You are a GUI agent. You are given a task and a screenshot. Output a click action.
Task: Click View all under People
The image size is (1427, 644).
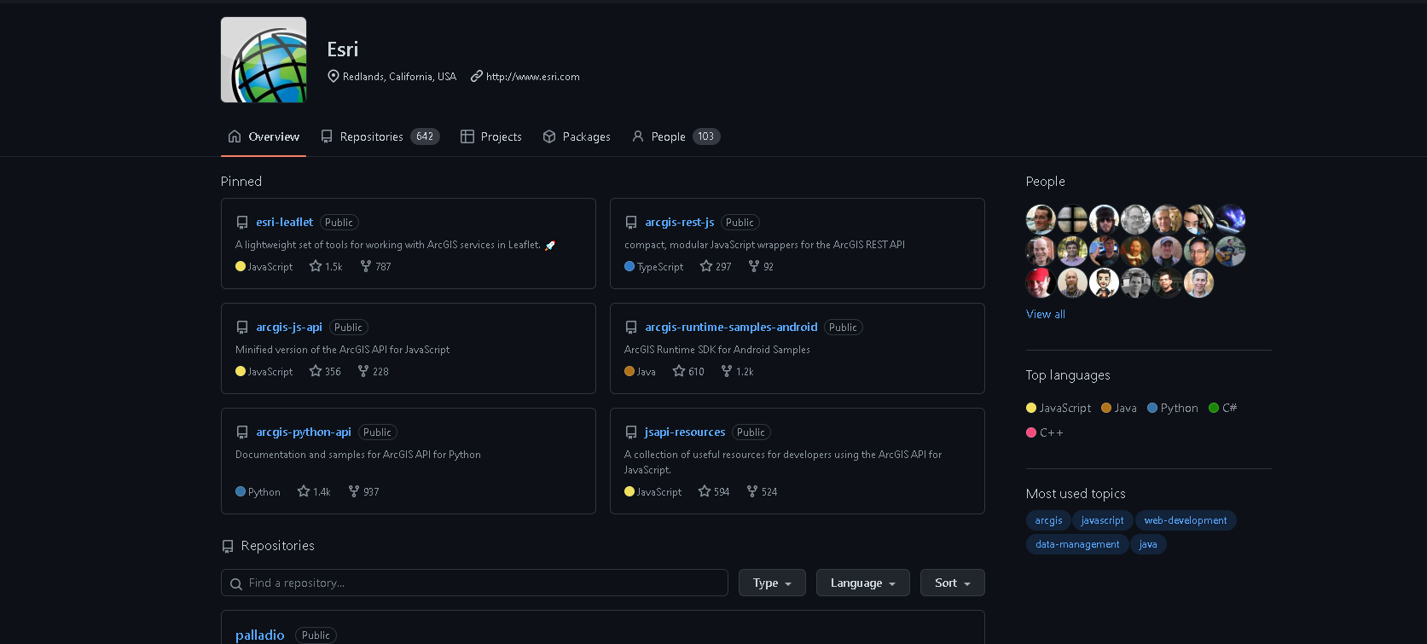1046,314
